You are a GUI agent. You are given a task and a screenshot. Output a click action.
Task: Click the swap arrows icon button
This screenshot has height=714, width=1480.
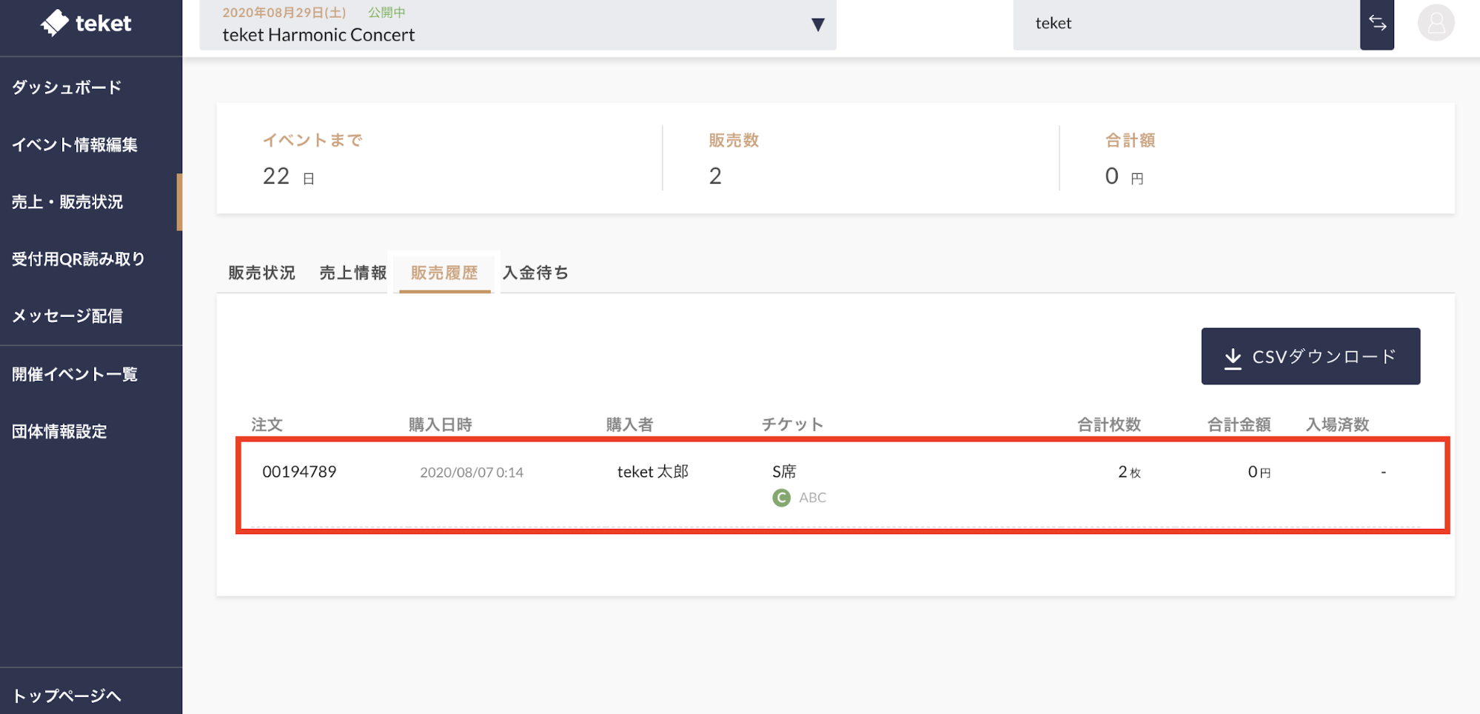coord(1376,24)
